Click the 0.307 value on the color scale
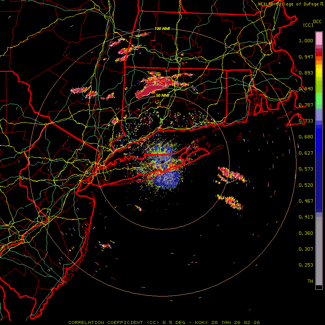Viewport: 325px width, 325px height. [306, 249]
